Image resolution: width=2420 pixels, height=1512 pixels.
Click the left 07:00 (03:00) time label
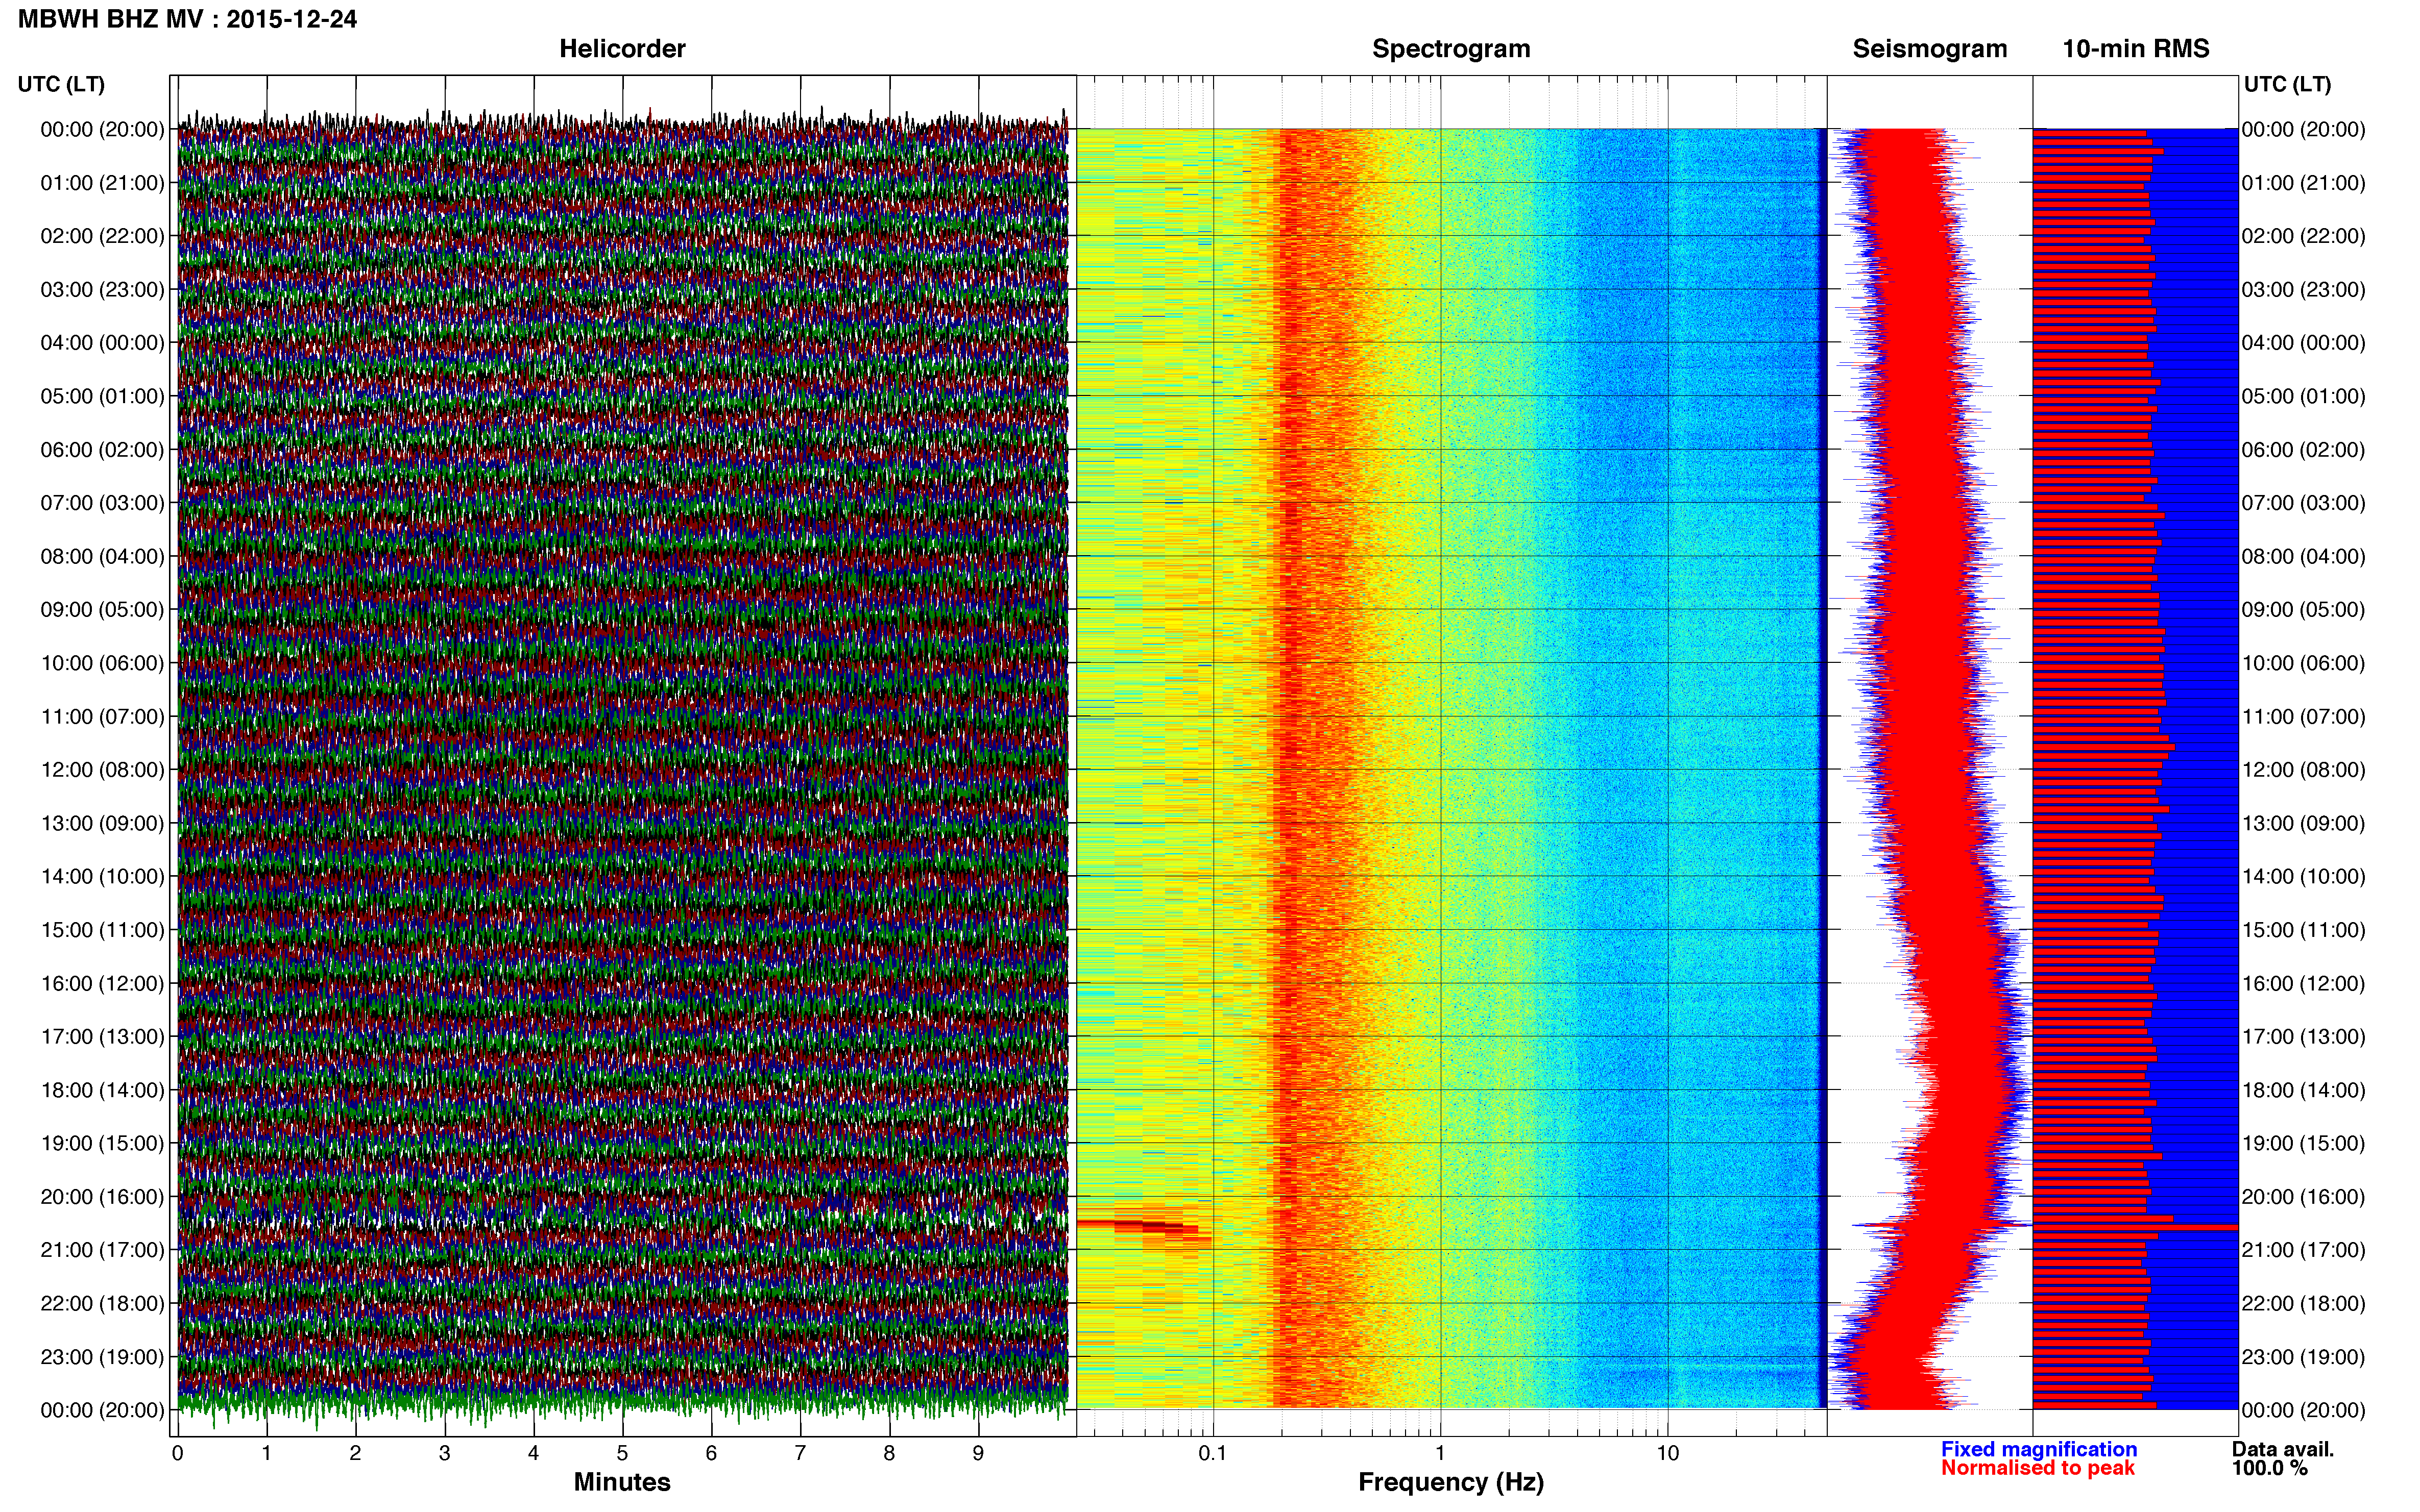[x=102, y=503]
